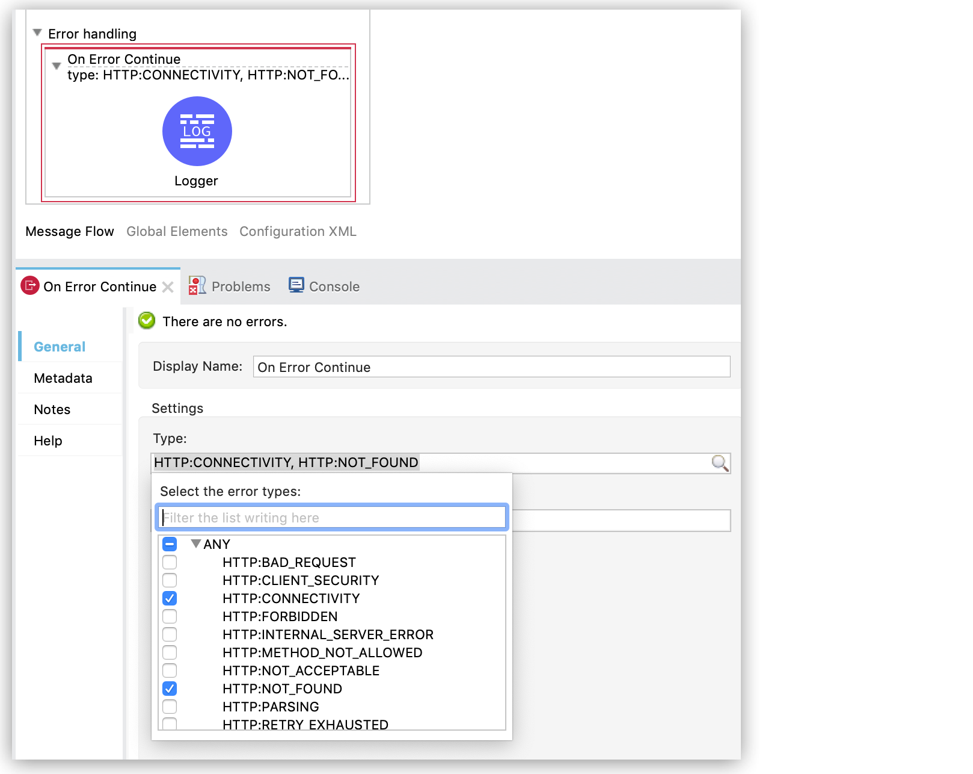973x774 pixels.
Task: Enable the HTTP:BAD_REQUEST error type
Action: click(170, 562)
